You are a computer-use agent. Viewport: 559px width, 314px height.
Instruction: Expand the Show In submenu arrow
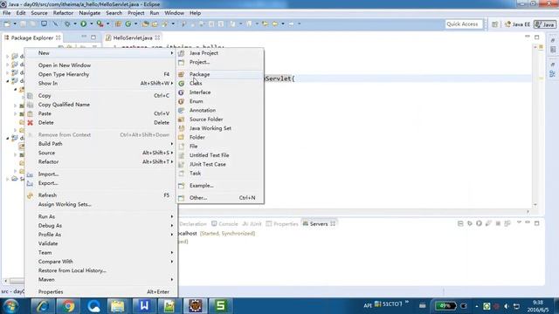[172, 84]
